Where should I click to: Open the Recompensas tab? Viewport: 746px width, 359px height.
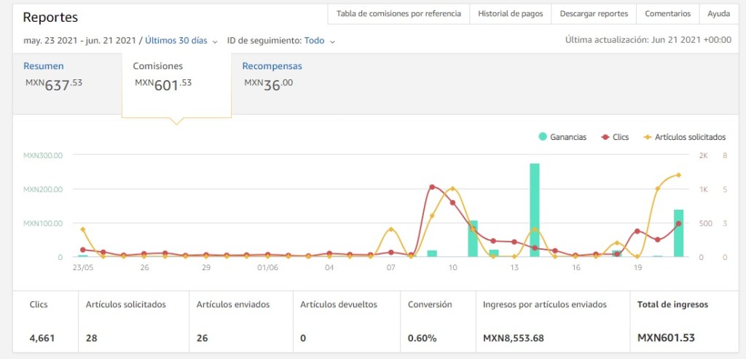click(x=272, y=66)
